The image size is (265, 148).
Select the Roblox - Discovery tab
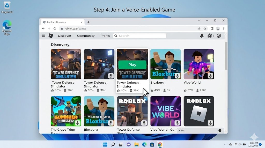tap(63, 22)
